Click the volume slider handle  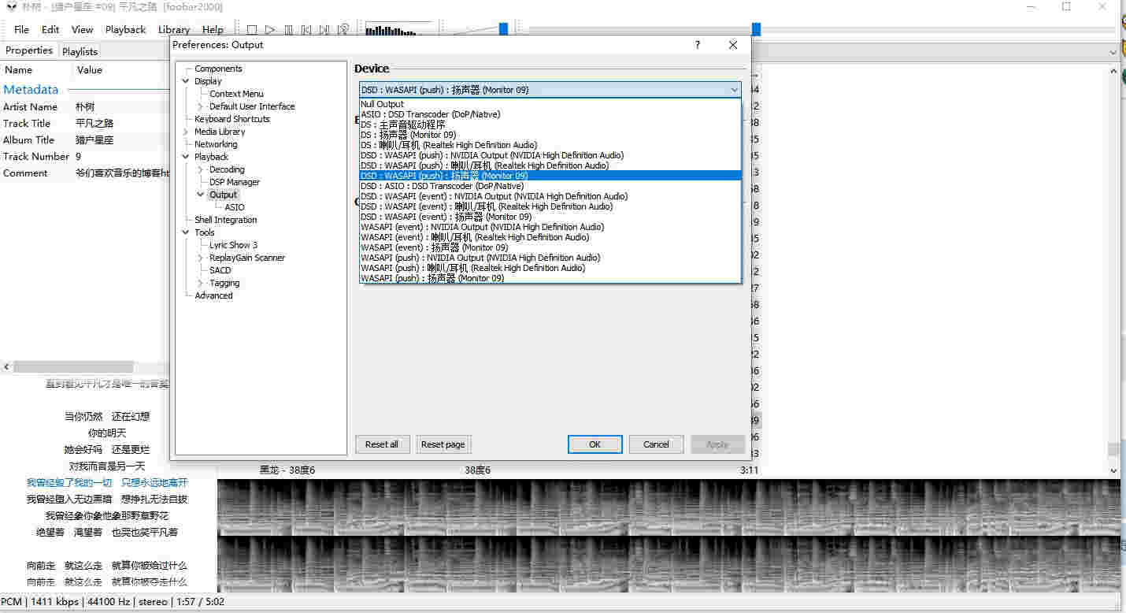coord(503,29)
